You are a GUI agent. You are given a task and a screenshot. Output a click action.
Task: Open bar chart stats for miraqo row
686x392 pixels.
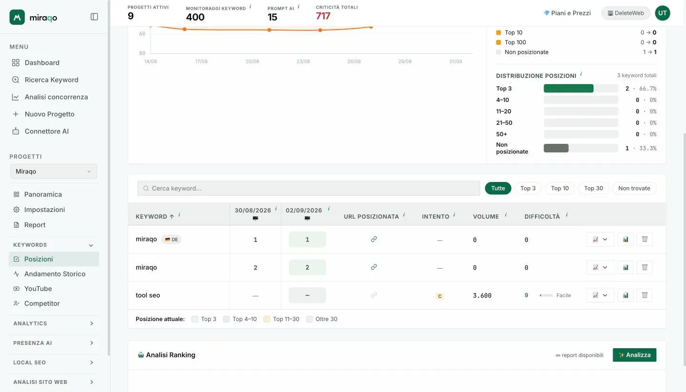click(625, 267)
